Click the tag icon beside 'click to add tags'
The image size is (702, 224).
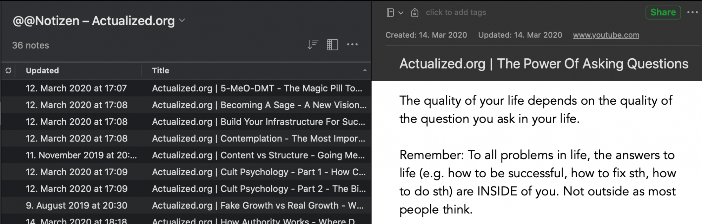[415, 13]
